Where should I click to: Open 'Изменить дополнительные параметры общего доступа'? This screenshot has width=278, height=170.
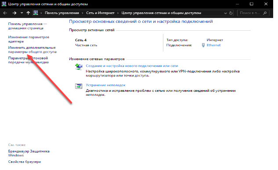(x=32, y=50)
